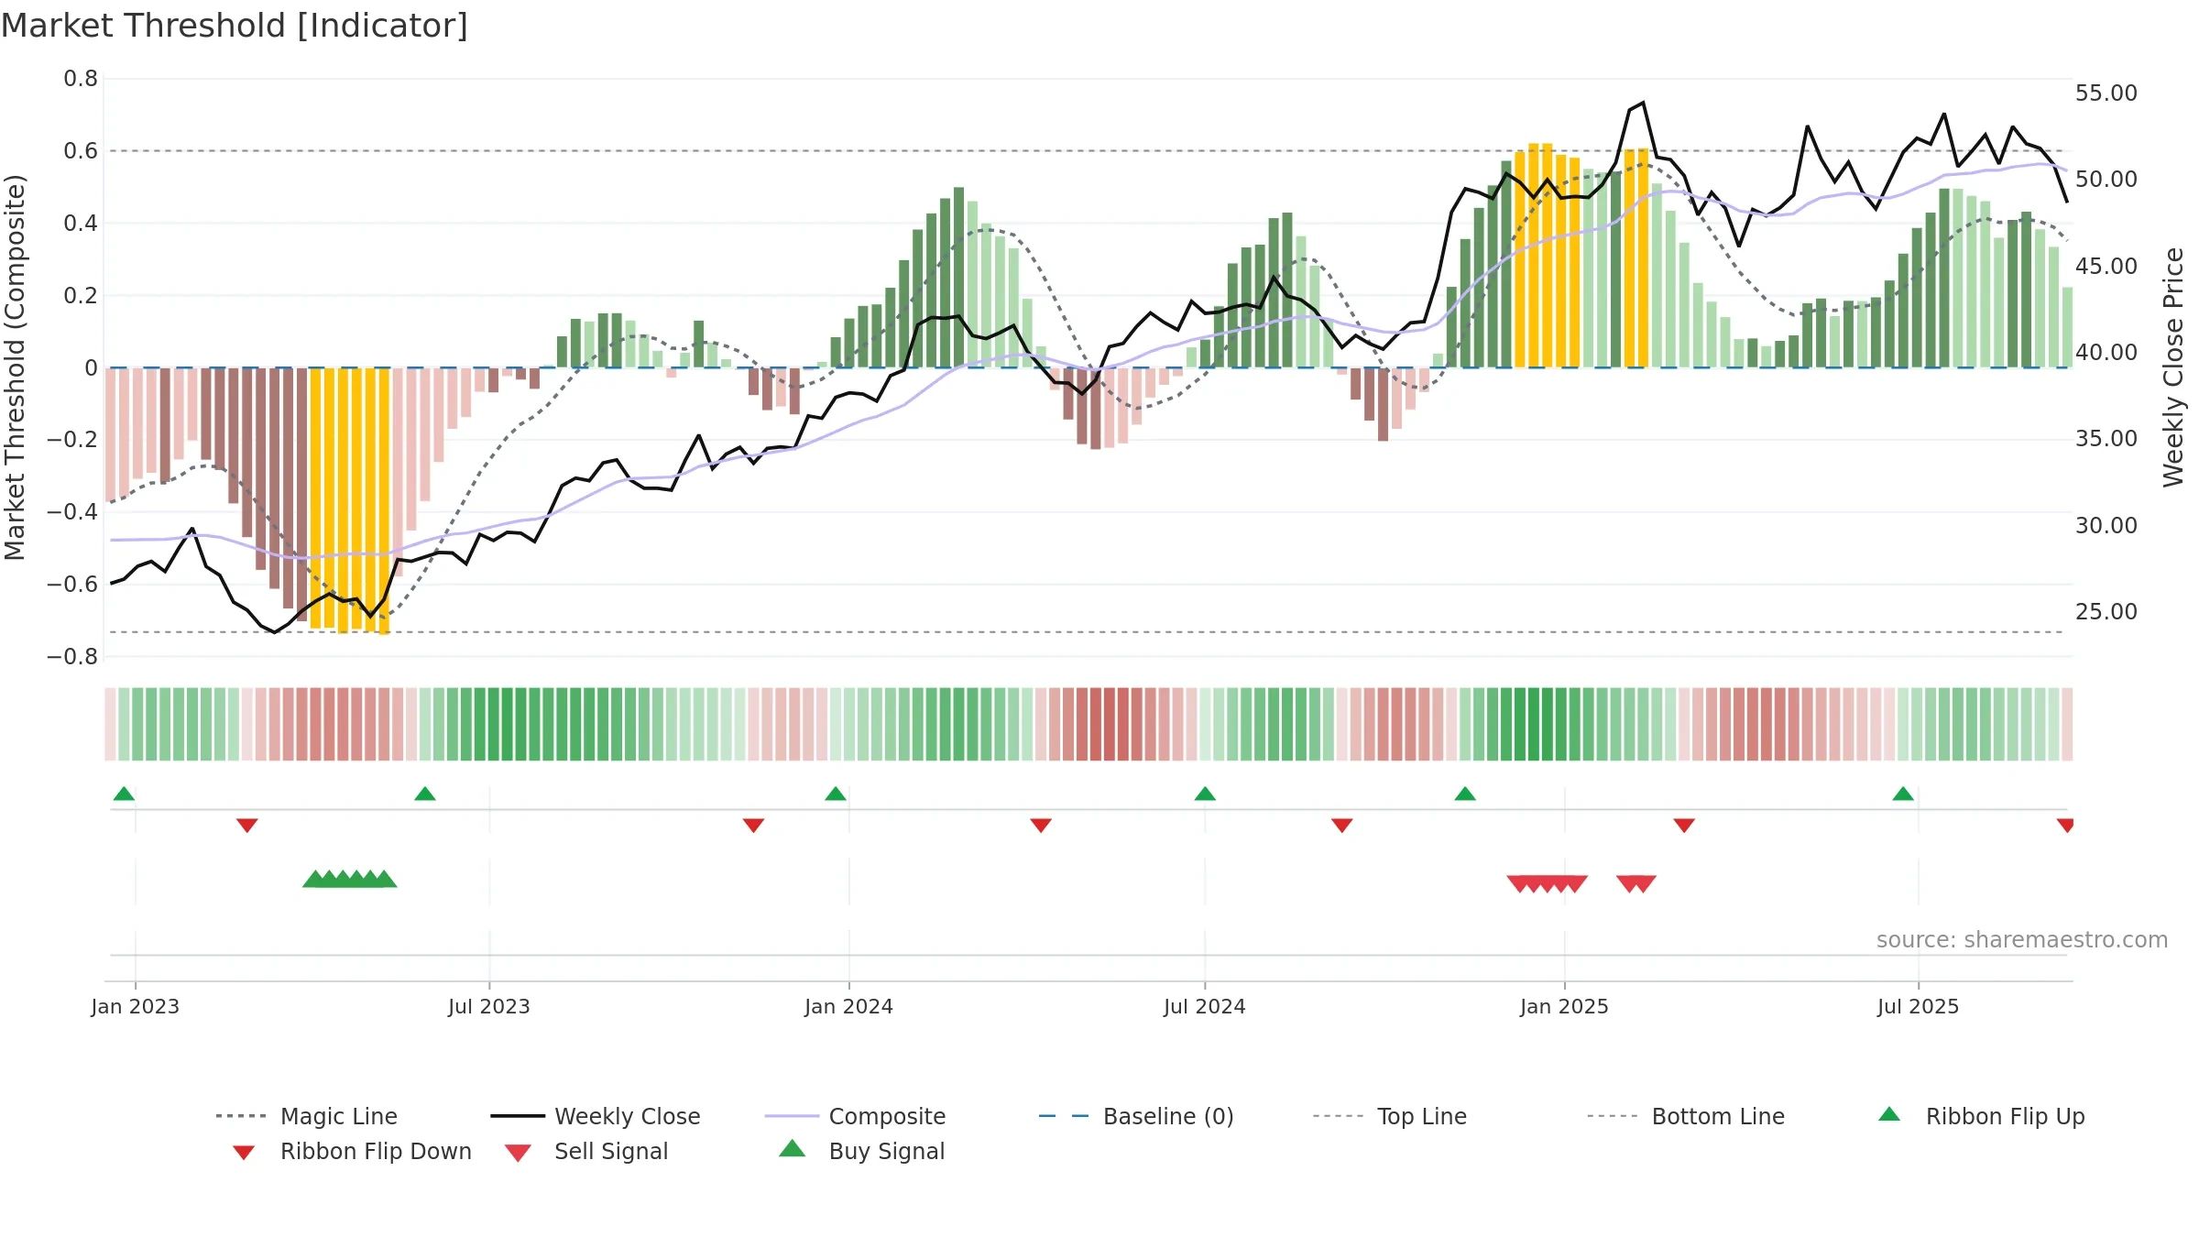
Task: Click the Market Threshold (Composite) left axis title
Action: tap(15, 367)
